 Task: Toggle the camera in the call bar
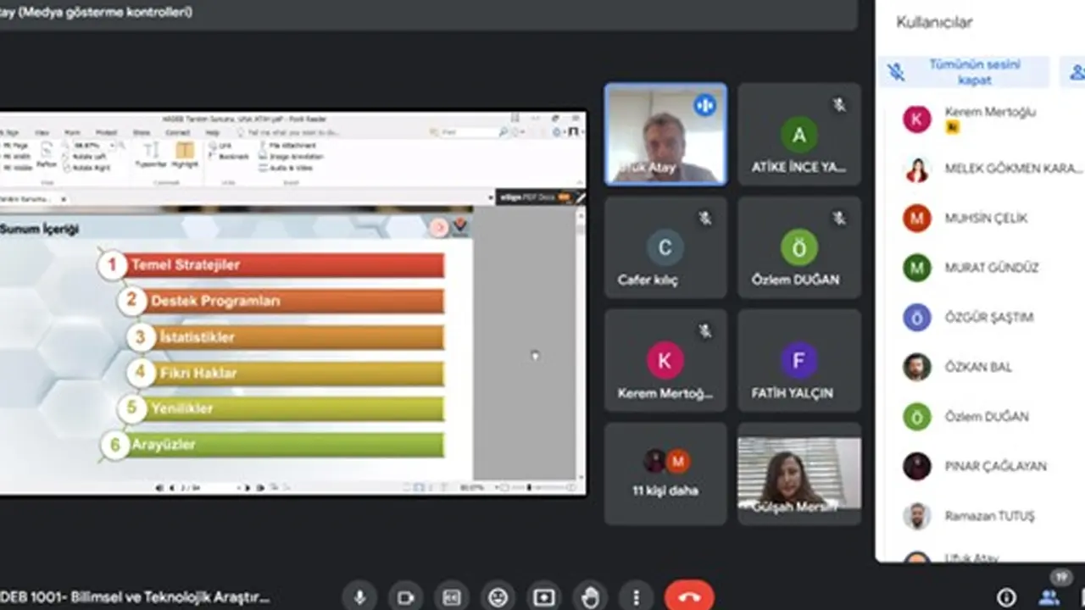406,597
